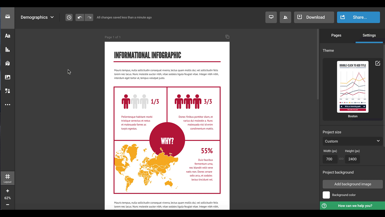
Task: Select the Settings tab
Action: point(369,35)
